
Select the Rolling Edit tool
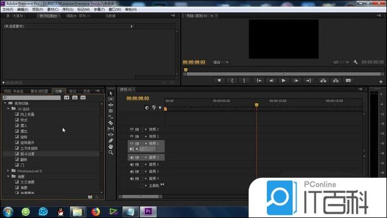[111, 111]
